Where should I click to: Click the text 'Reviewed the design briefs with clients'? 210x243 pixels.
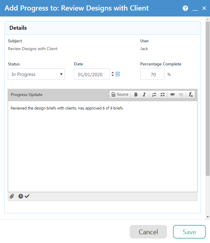point(44,108)
